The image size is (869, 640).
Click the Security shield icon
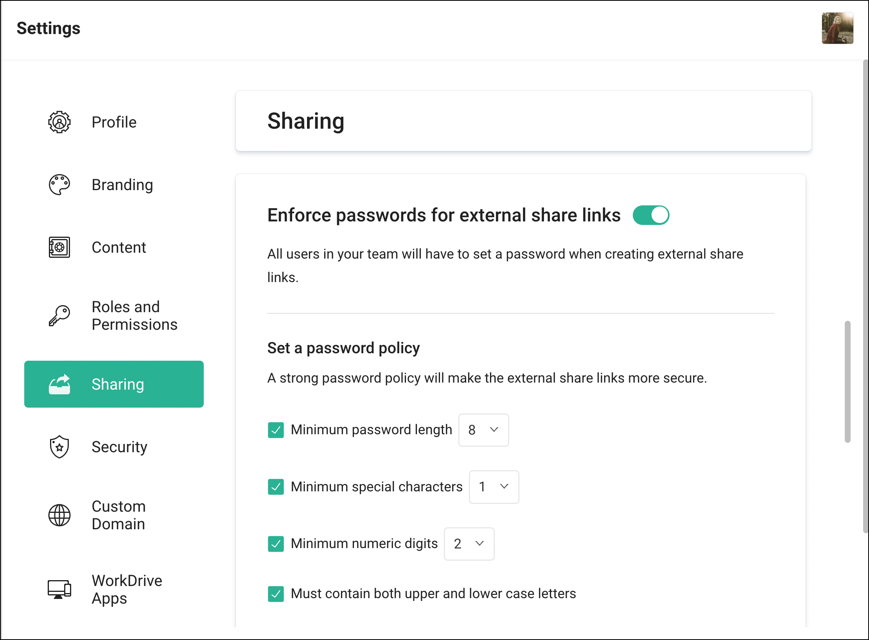(59, 446)
